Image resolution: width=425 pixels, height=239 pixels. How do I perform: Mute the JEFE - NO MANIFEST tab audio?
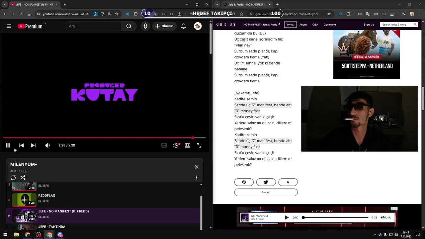point(51,5)
